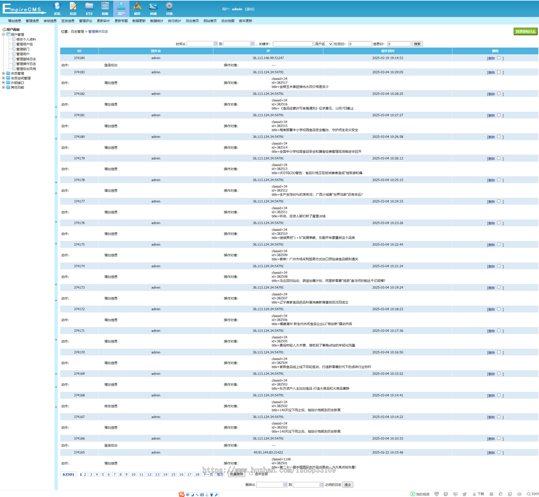Click the 关键字 keyword input field
The height and width of the screenshot is (497, 539).
pos(292,44)
